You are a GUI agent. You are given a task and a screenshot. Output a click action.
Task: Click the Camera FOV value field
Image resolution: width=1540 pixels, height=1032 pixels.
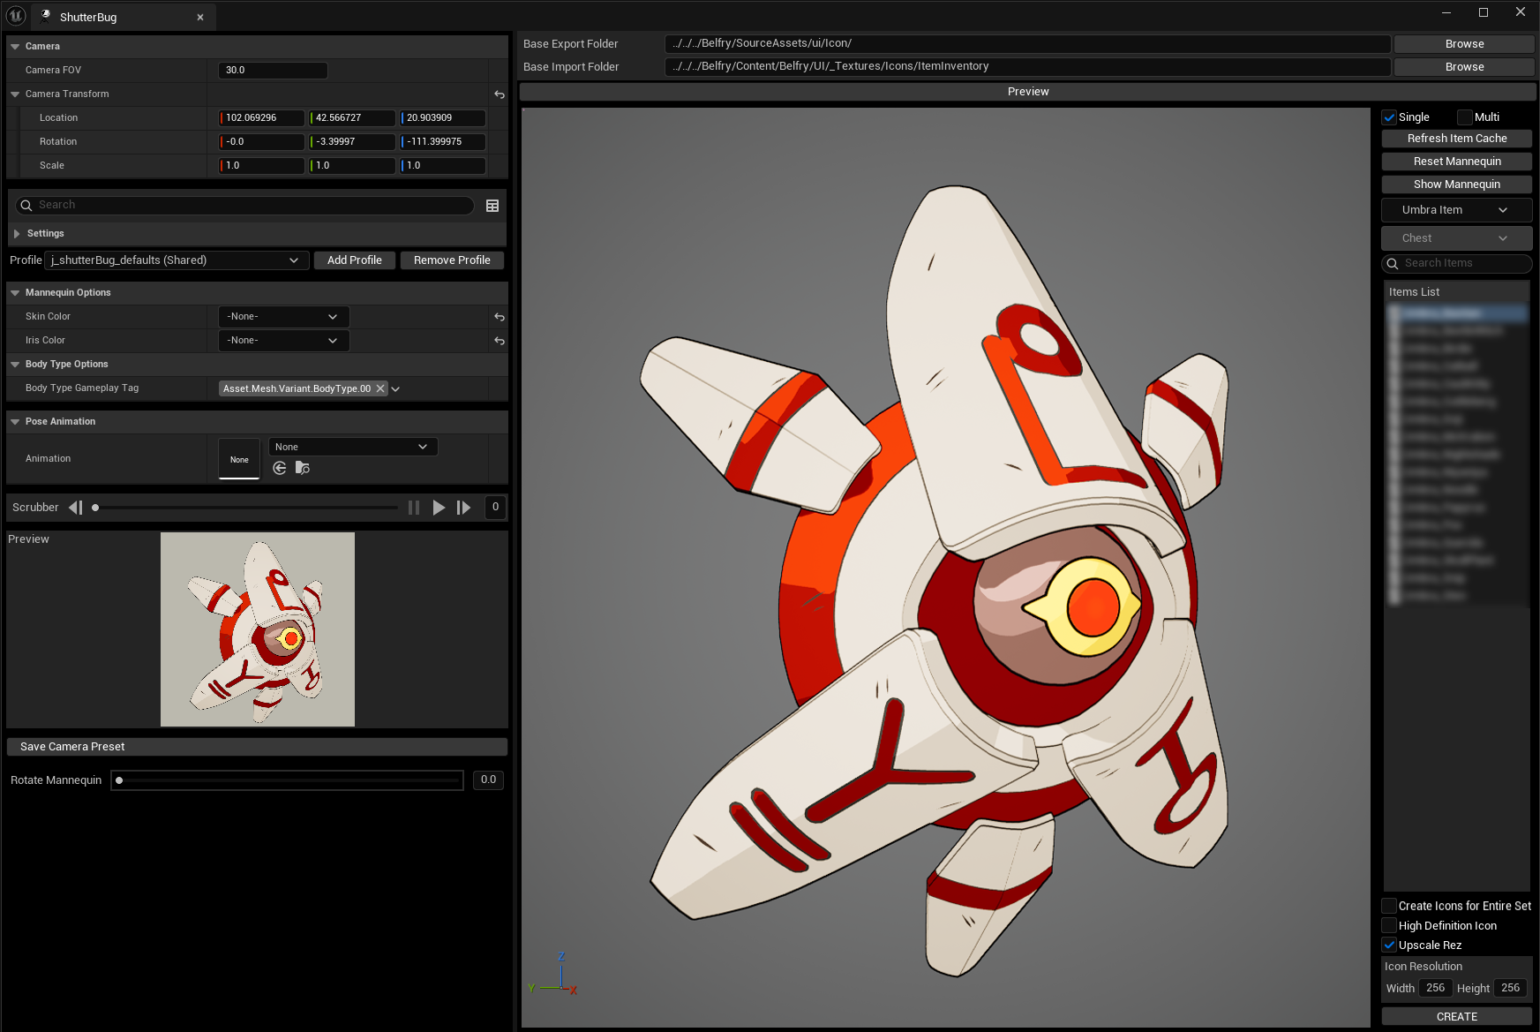[273, 71]
